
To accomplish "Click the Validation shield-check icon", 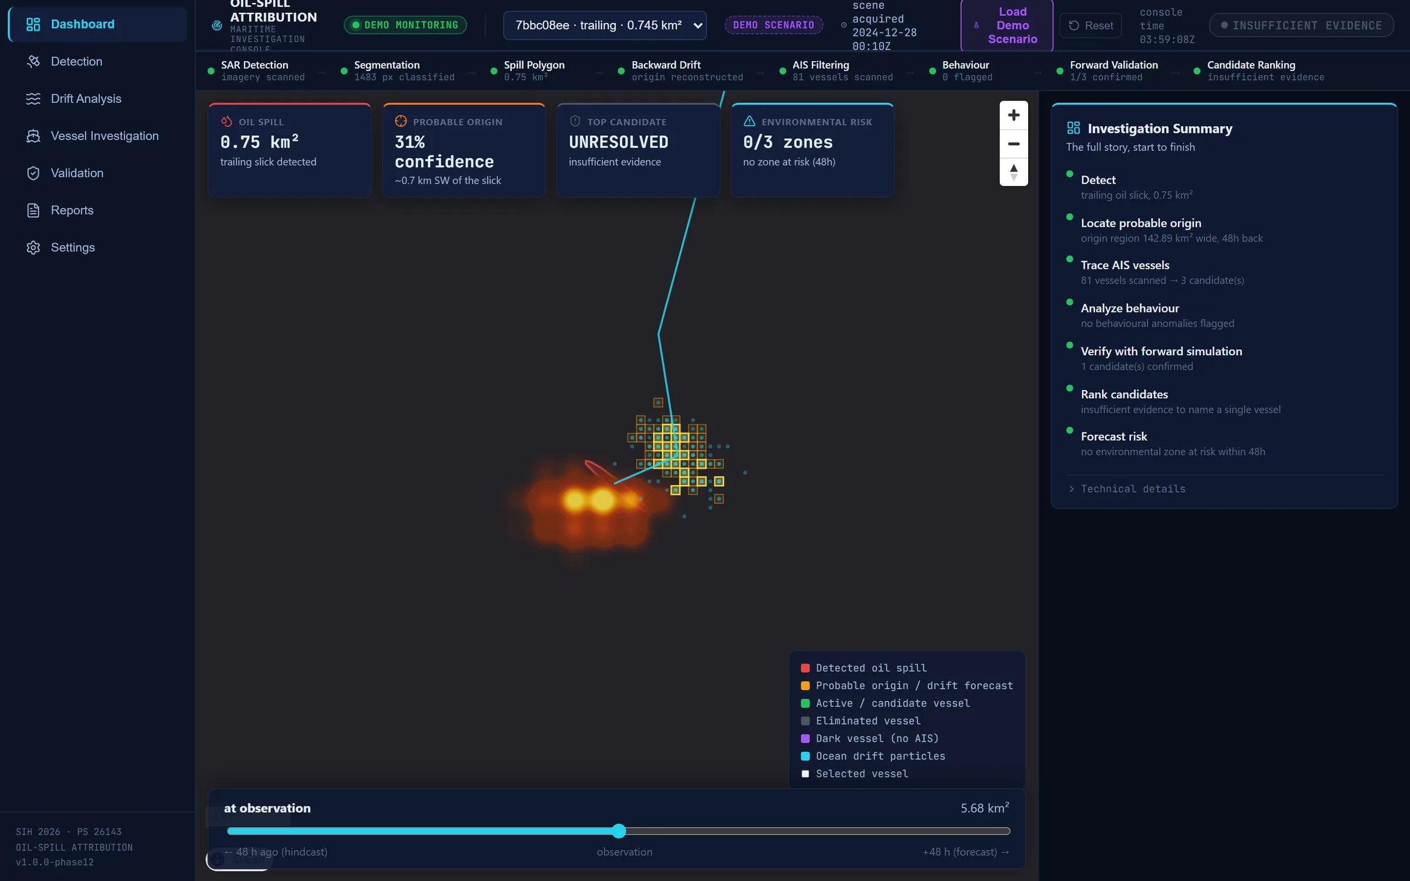I will tap(33, 173).
